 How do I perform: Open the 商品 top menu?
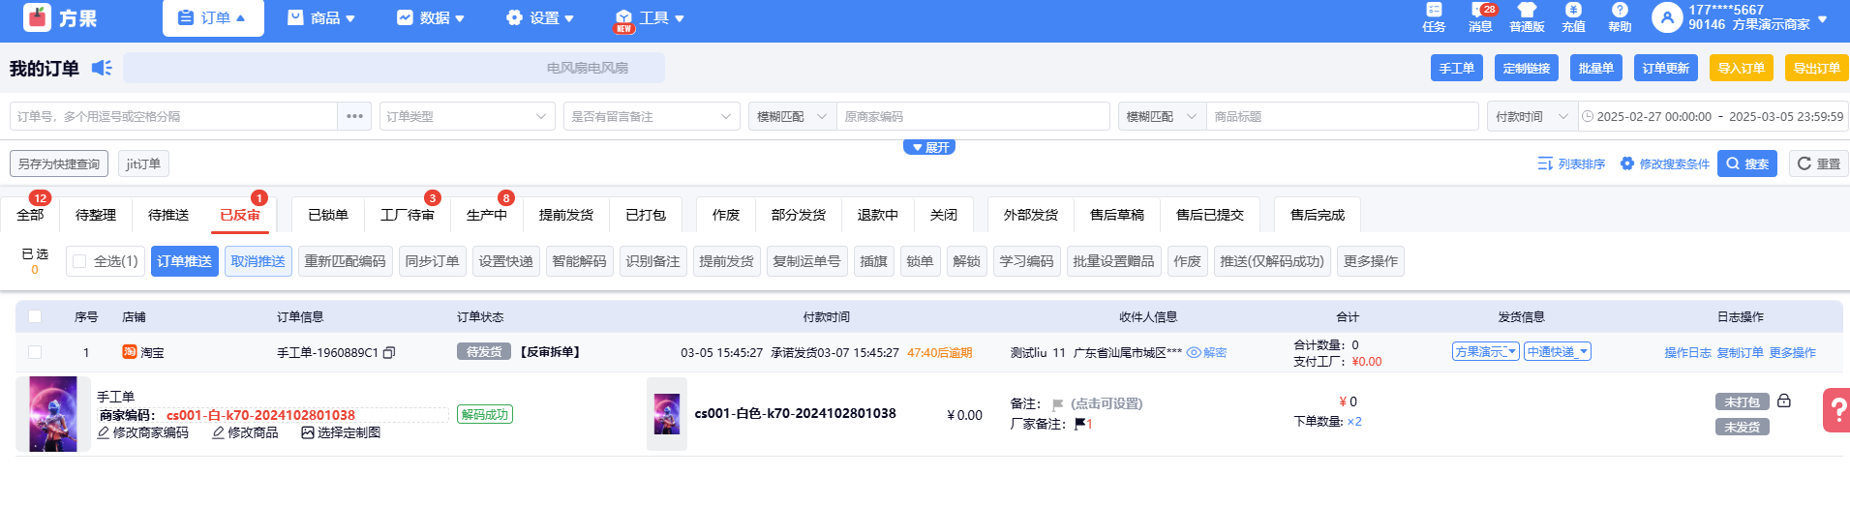click(321, 18)
